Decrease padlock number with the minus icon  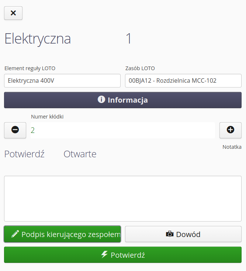15,130
